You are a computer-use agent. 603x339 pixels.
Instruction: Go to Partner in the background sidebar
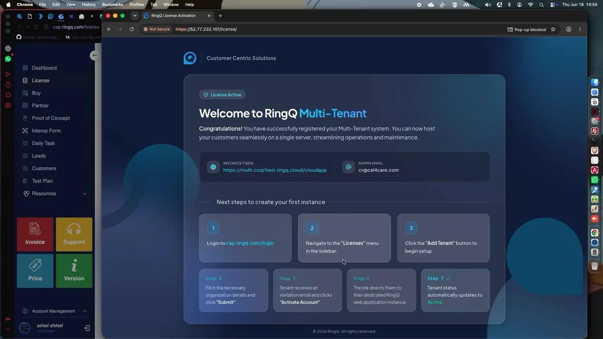(40, 105)
